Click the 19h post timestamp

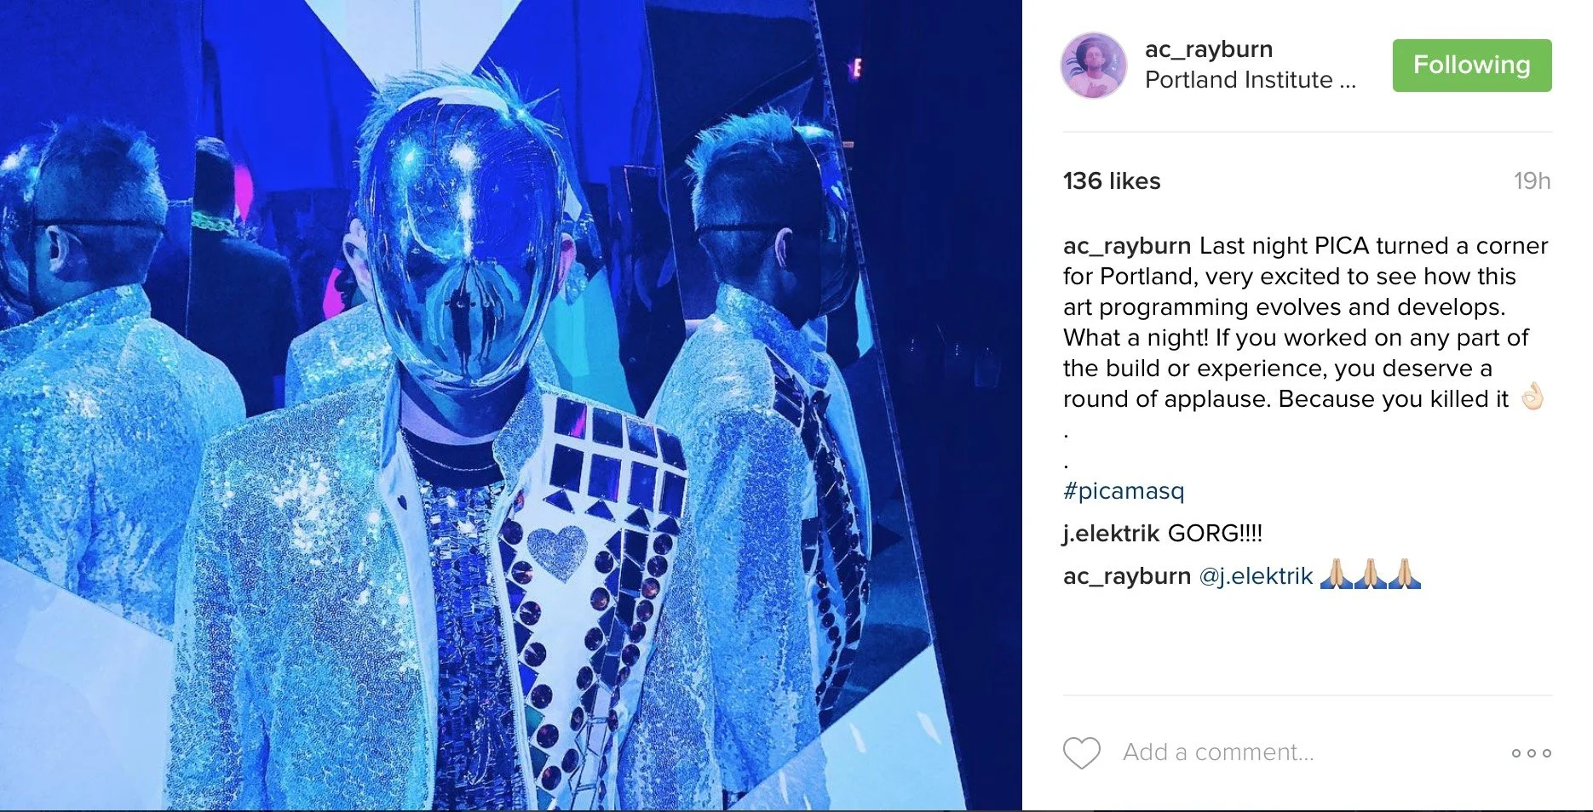(x=1532, y=181)
